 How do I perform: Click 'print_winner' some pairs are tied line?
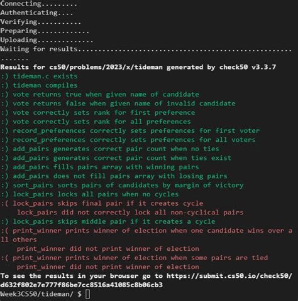click(135, 258)
